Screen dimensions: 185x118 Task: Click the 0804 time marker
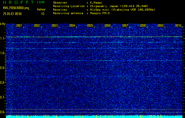pos(72,26)
